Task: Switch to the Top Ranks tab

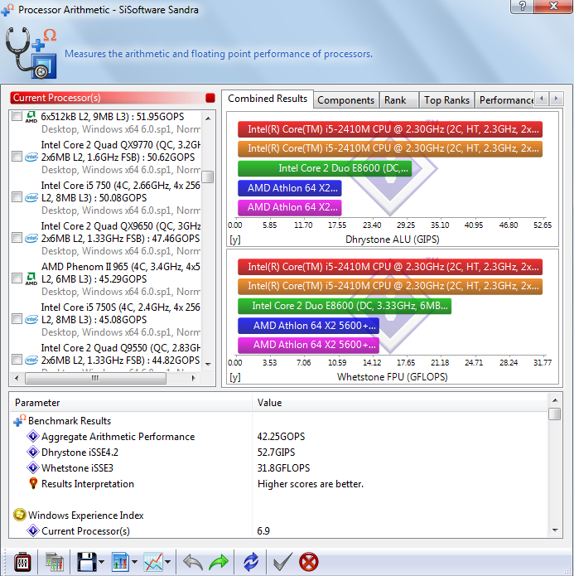Action: tap(446, 100)
